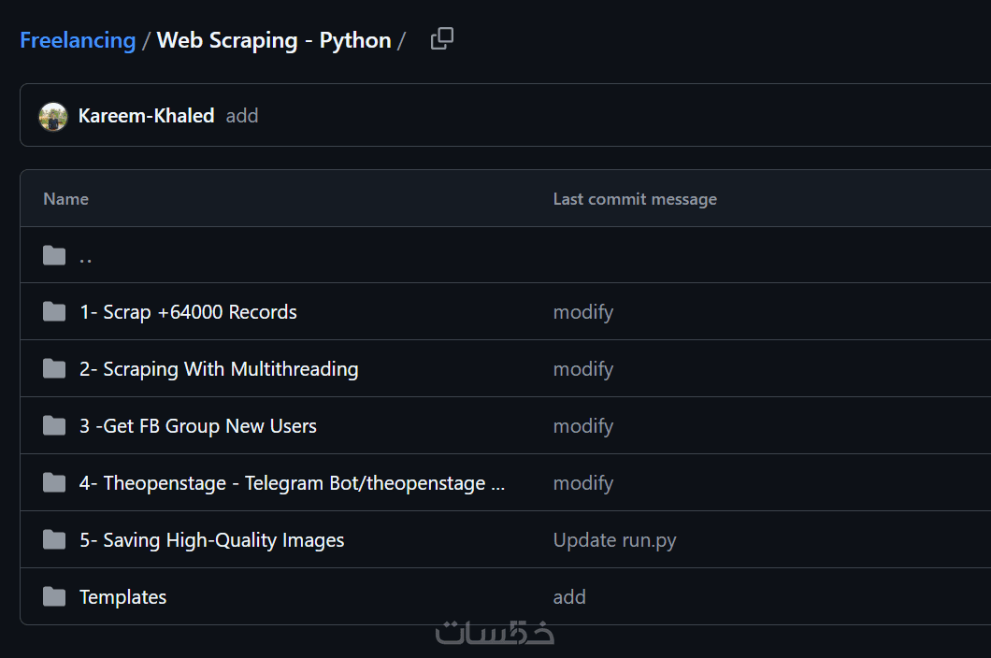Open the 'Update run.py' commit message
The width and height of the screenshot is (991, 658).
tap(614, 540)
